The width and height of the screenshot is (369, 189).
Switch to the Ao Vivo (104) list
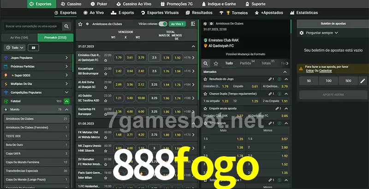tap(19, 37)
